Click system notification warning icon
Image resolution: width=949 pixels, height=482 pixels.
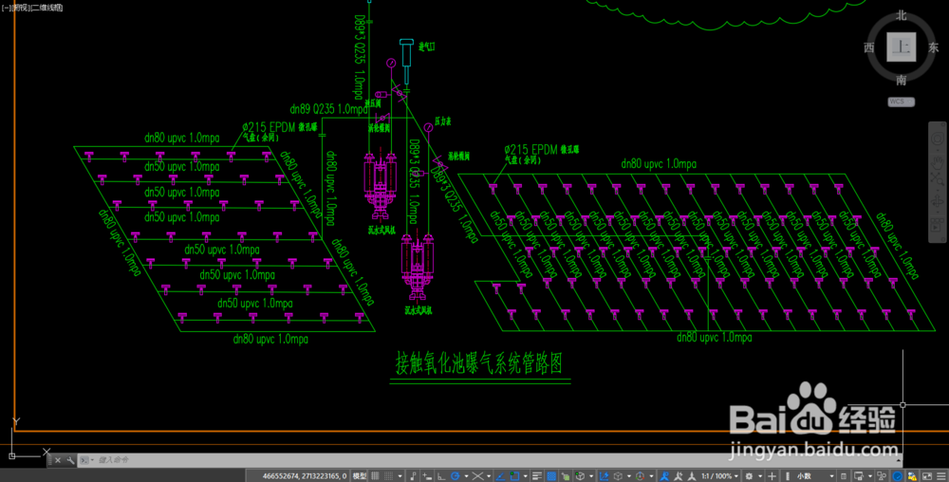911,476
